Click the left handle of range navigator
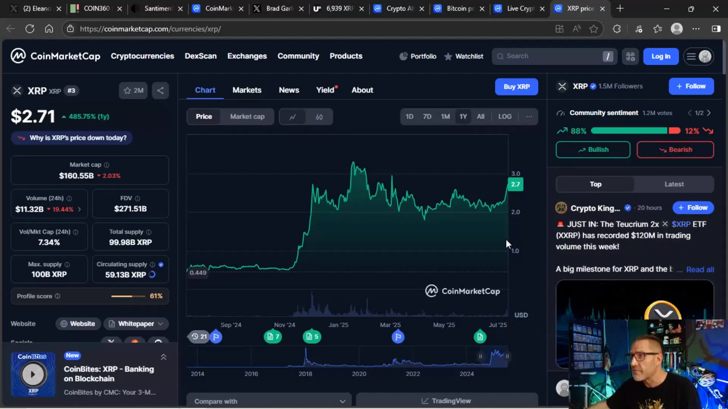Image resolution: width=728 pixels, height=409 pixels. [480, 356]
